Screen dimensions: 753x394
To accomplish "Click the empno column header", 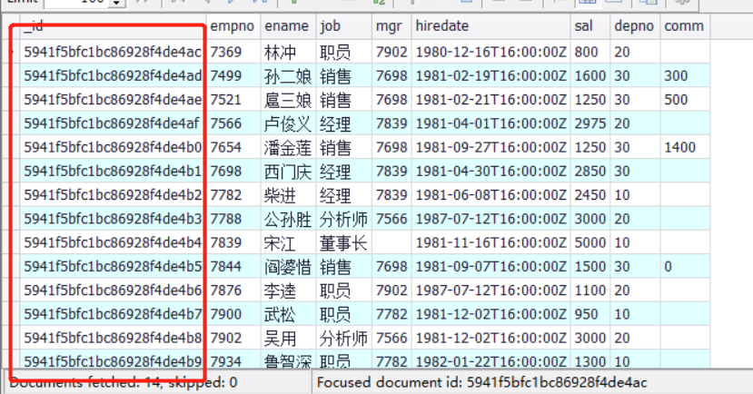I will click(233, 26).
